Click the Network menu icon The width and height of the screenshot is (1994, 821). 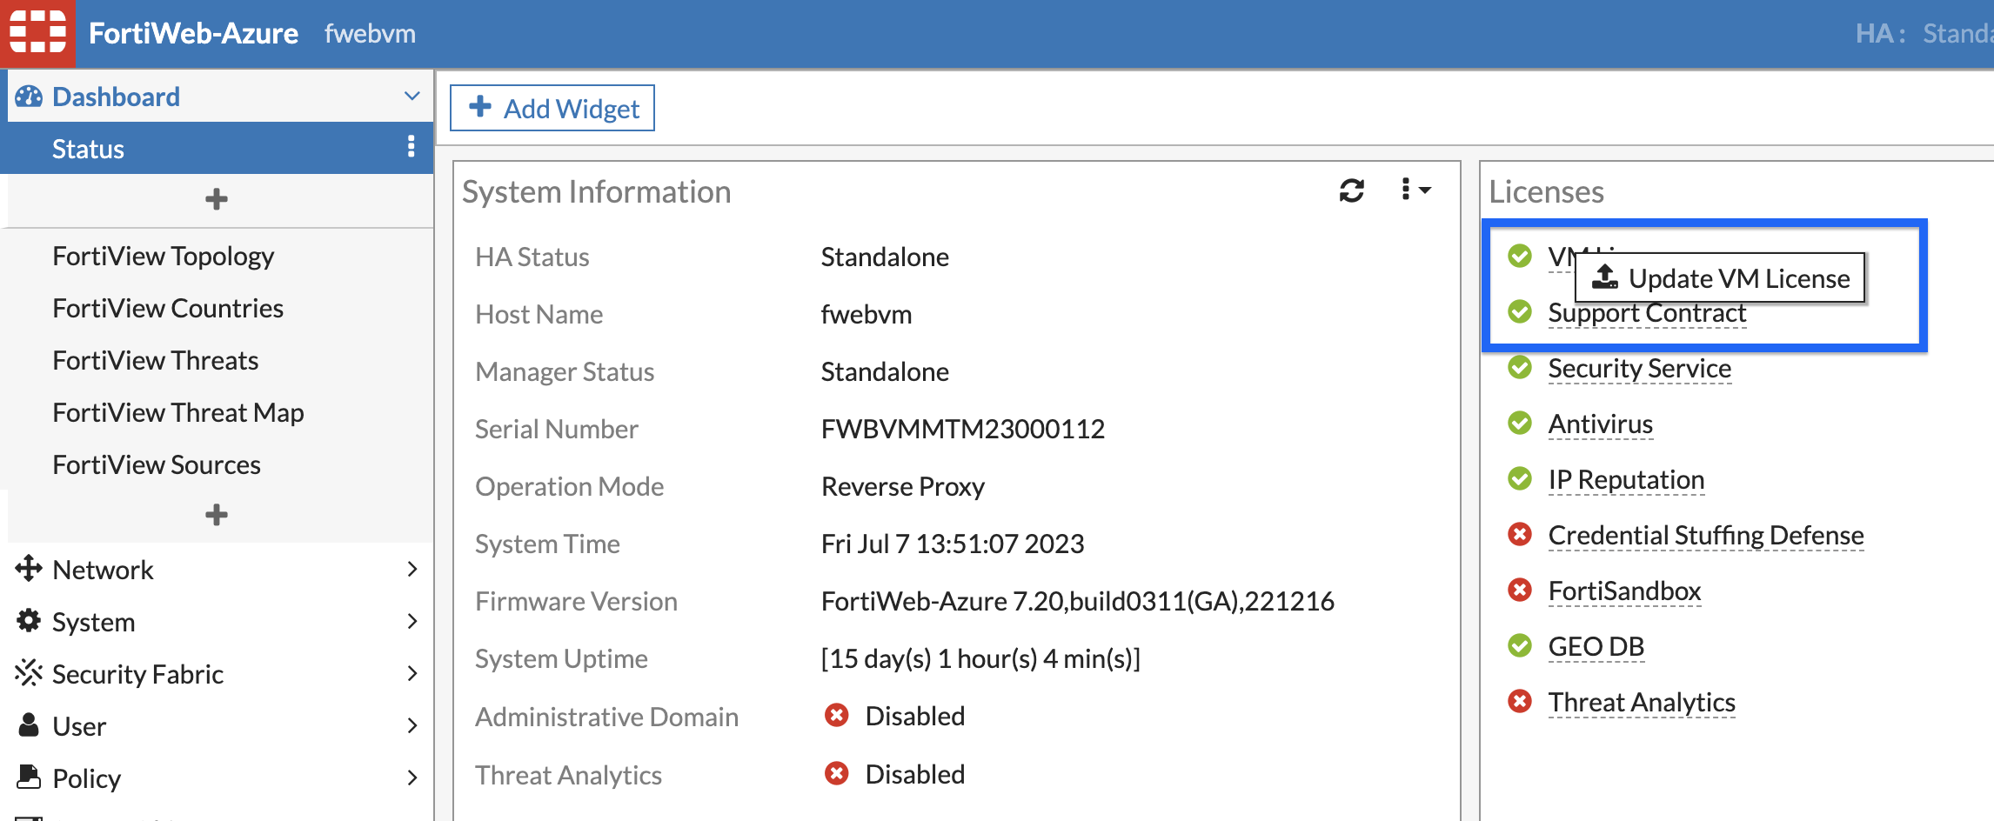coord(29,569)
